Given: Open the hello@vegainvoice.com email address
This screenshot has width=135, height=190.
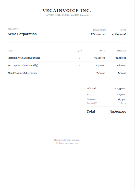Looking at the screenshot, I should [x=67, y=143].
